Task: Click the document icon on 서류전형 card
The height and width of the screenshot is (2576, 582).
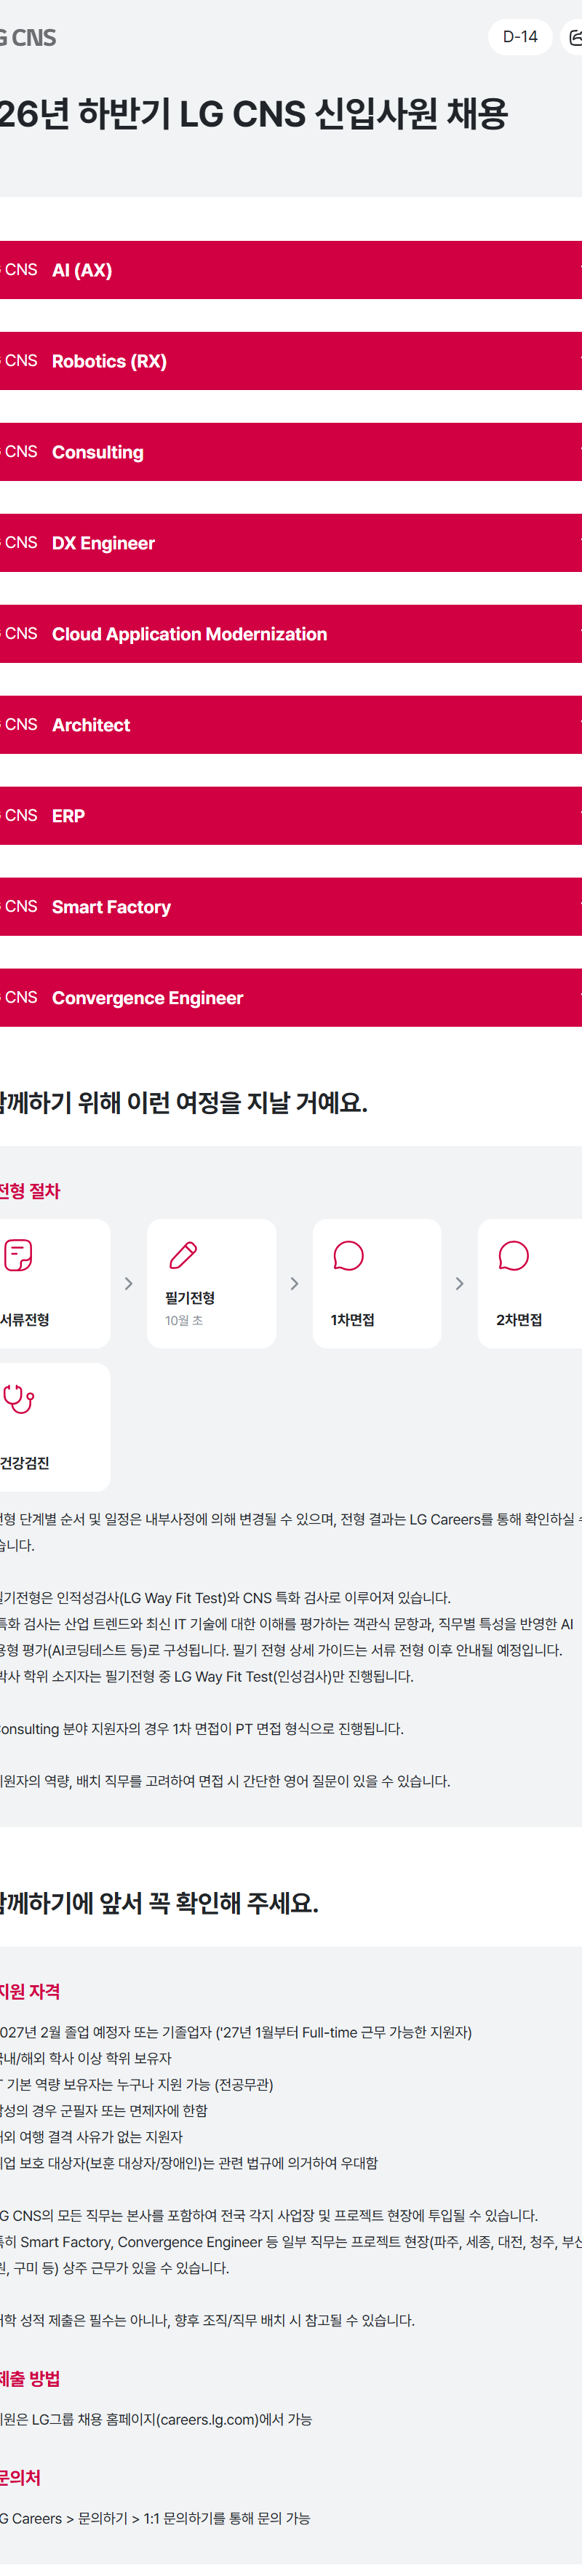Action: pyautogui.click(x=18, y=1255)
